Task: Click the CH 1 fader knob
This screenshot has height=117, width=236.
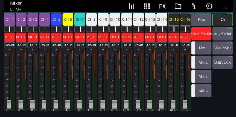Action: (x=9, y=104)
